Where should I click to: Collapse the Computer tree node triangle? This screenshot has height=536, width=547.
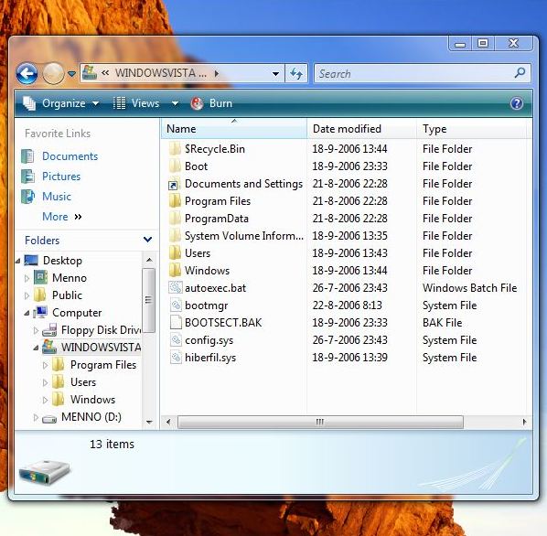pyautogui.click(x=27, y=313)
